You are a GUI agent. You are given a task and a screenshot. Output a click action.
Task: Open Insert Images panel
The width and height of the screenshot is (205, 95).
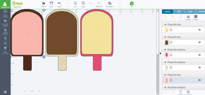point(5,14)
